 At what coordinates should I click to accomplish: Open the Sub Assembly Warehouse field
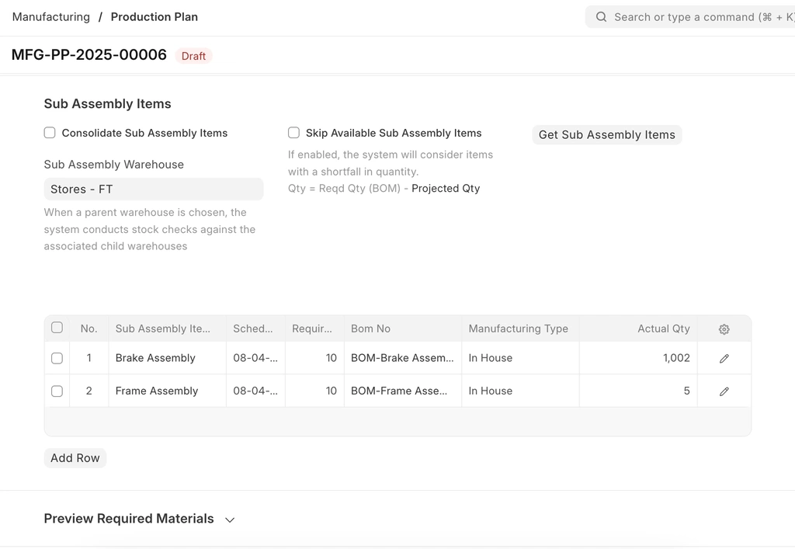click(x=153, y=189)
